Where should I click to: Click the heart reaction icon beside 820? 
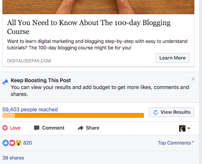(x=12, y=143)
